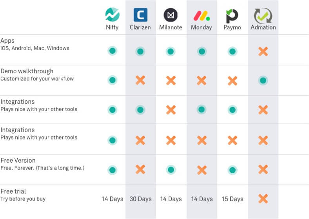Click Clarizen's orange X for Demo walkthrough

140,80
